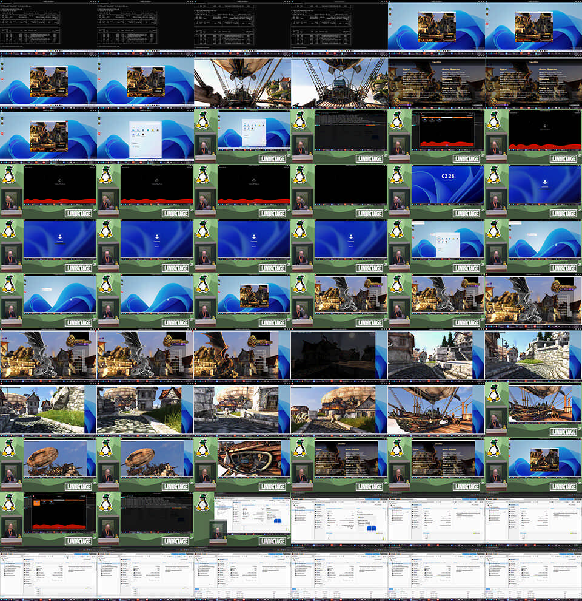Open the full-screen frame showing the Windows Server logo

339,520
